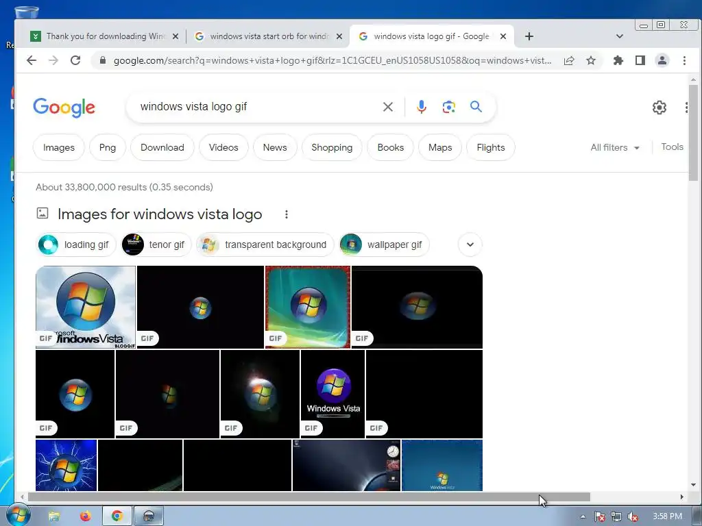Select the Png filter chip
The height and width of the screenshot is (526, 702).
point(108,148)
